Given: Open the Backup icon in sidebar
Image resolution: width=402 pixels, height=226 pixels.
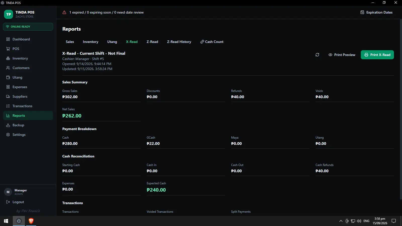Looking at the screenshot, I should (x=8, y=125).
